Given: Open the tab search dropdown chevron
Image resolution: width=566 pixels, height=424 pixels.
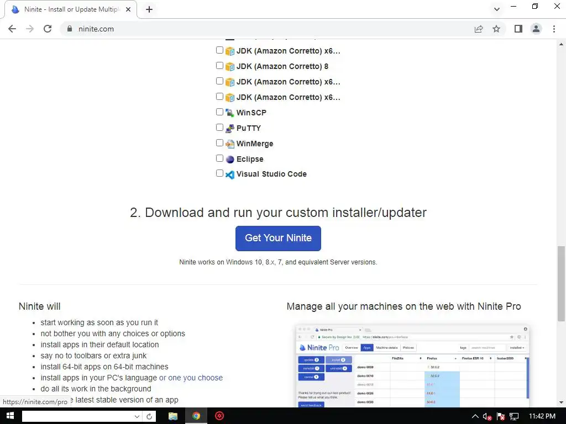Looking at the screenshot, I should click(497, 9).
